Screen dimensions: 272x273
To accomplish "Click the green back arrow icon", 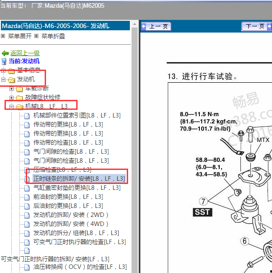I will [x=5, y=53].
